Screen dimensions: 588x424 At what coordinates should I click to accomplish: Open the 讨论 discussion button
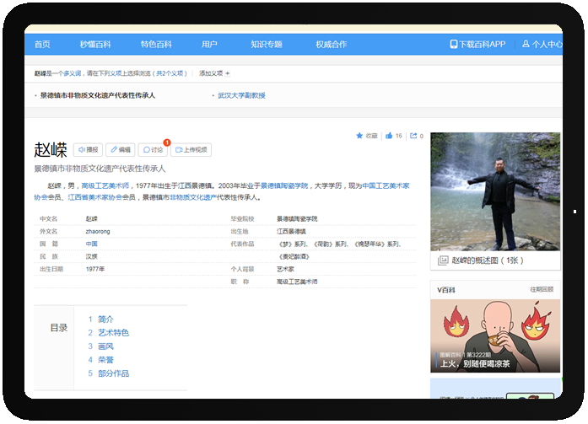click(x=153, y=150)
